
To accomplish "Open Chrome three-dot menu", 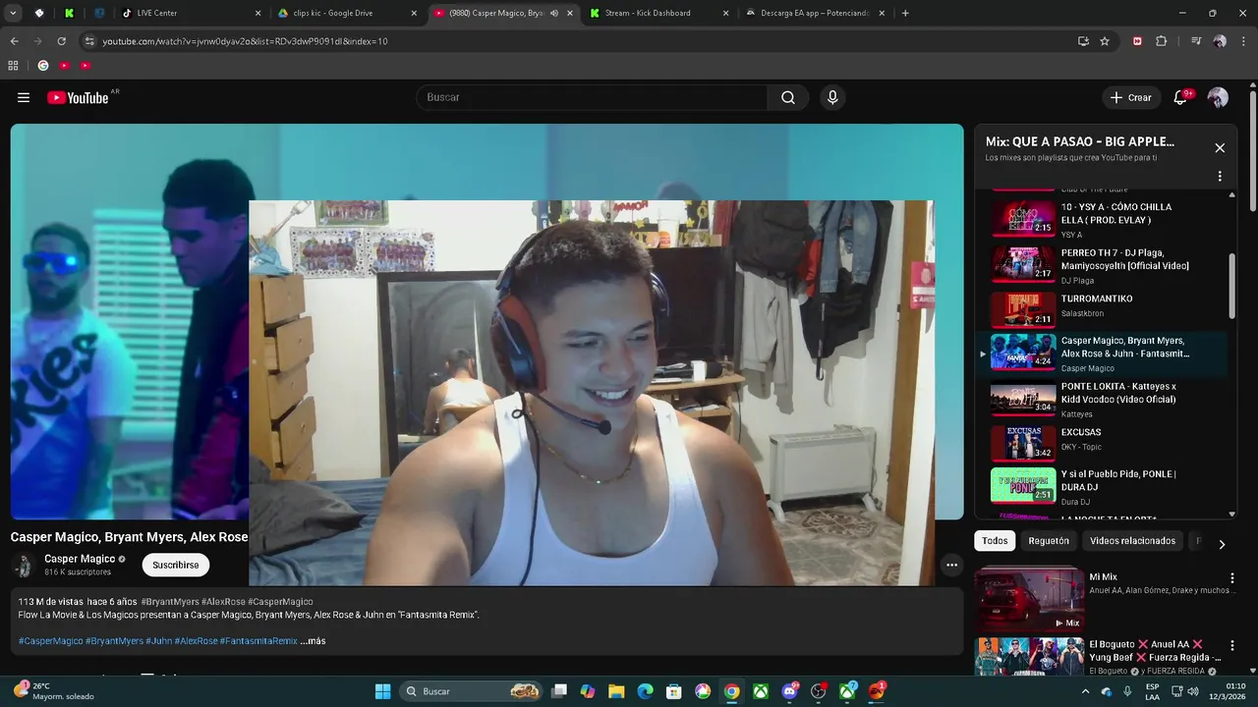I will click(1243, 41).
